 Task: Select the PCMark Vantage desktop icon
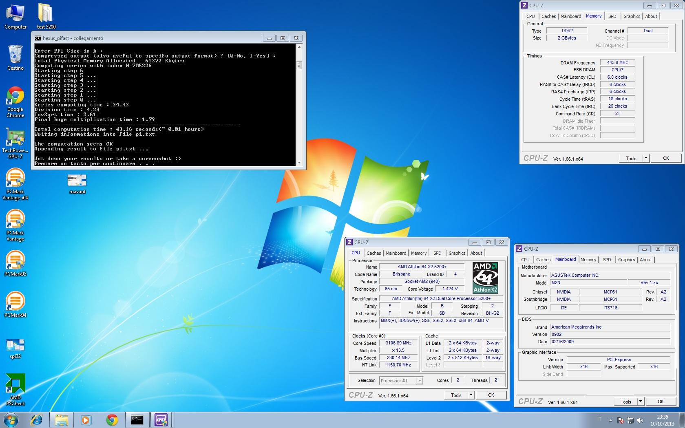coord(15,225)
